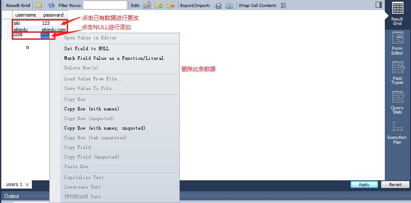The width and height of the screenshot is (411, 203).
Task: Import records from file icon
Action: pyautogui.click(x=229, y=5)
